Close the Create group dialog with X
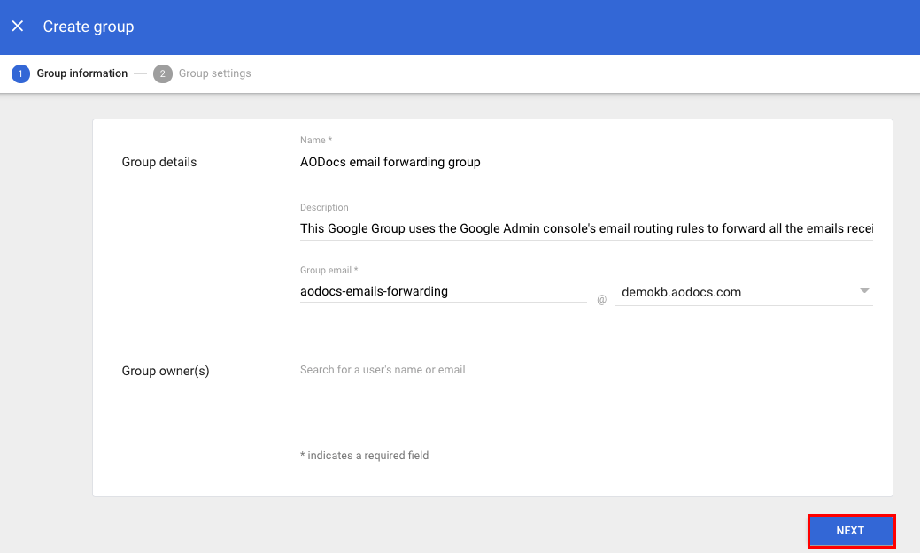This screenshot has width=920, height=553. click(x=18, y=27)
